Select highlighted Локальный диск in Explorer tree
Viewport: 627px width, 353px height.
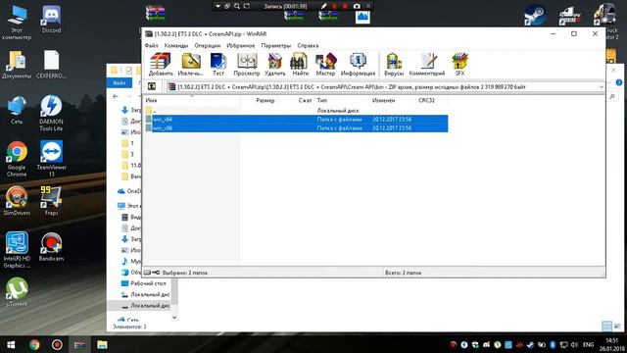point(139,306)
